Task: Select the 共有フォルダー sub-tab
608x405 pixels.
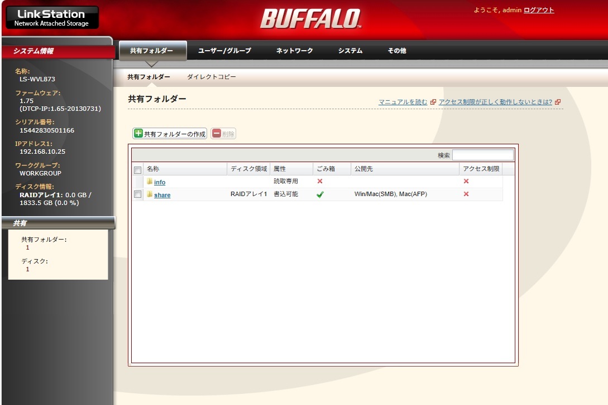Action: (x=149, y=77)
